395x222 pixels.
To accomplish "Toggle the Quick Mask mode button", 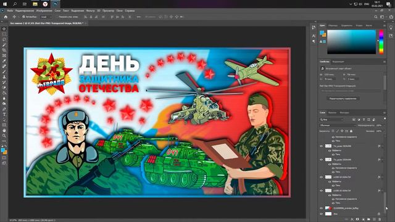I will tap(4, 158).
